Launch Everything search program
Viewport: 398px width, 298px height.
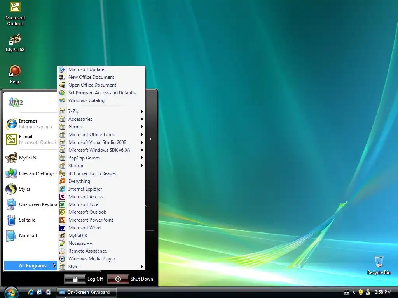(101, 181)
